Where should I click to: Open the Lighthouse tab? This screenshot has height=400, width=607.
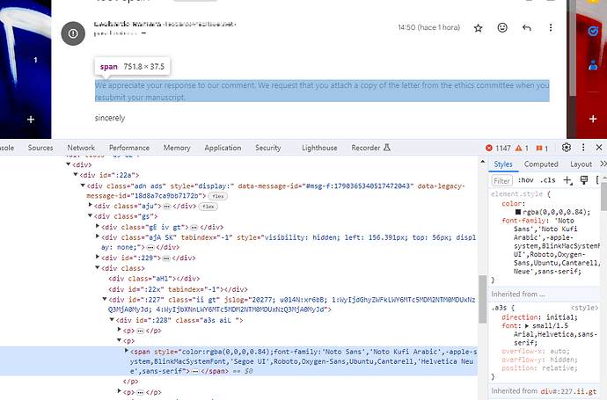click(x=319, y=148)
